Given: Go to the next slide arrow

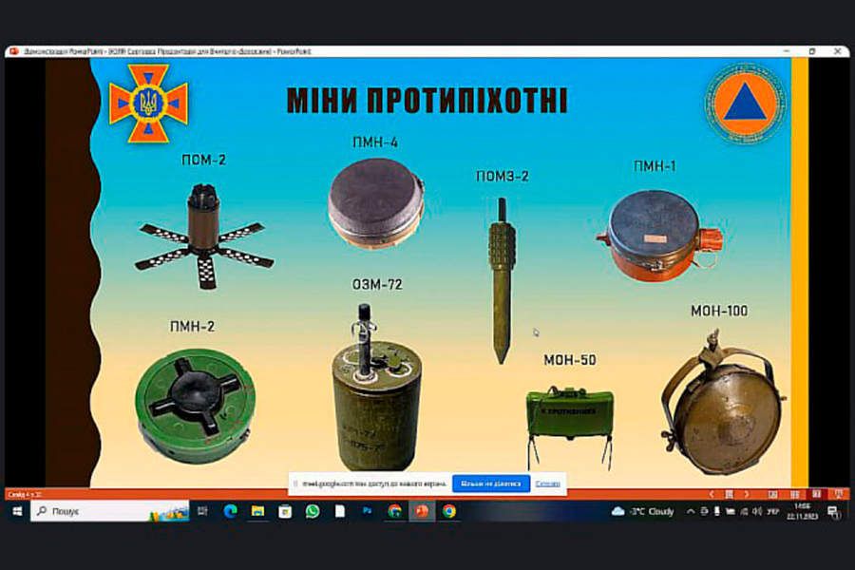Looking at the screenshot, I should tap(747, 494).
